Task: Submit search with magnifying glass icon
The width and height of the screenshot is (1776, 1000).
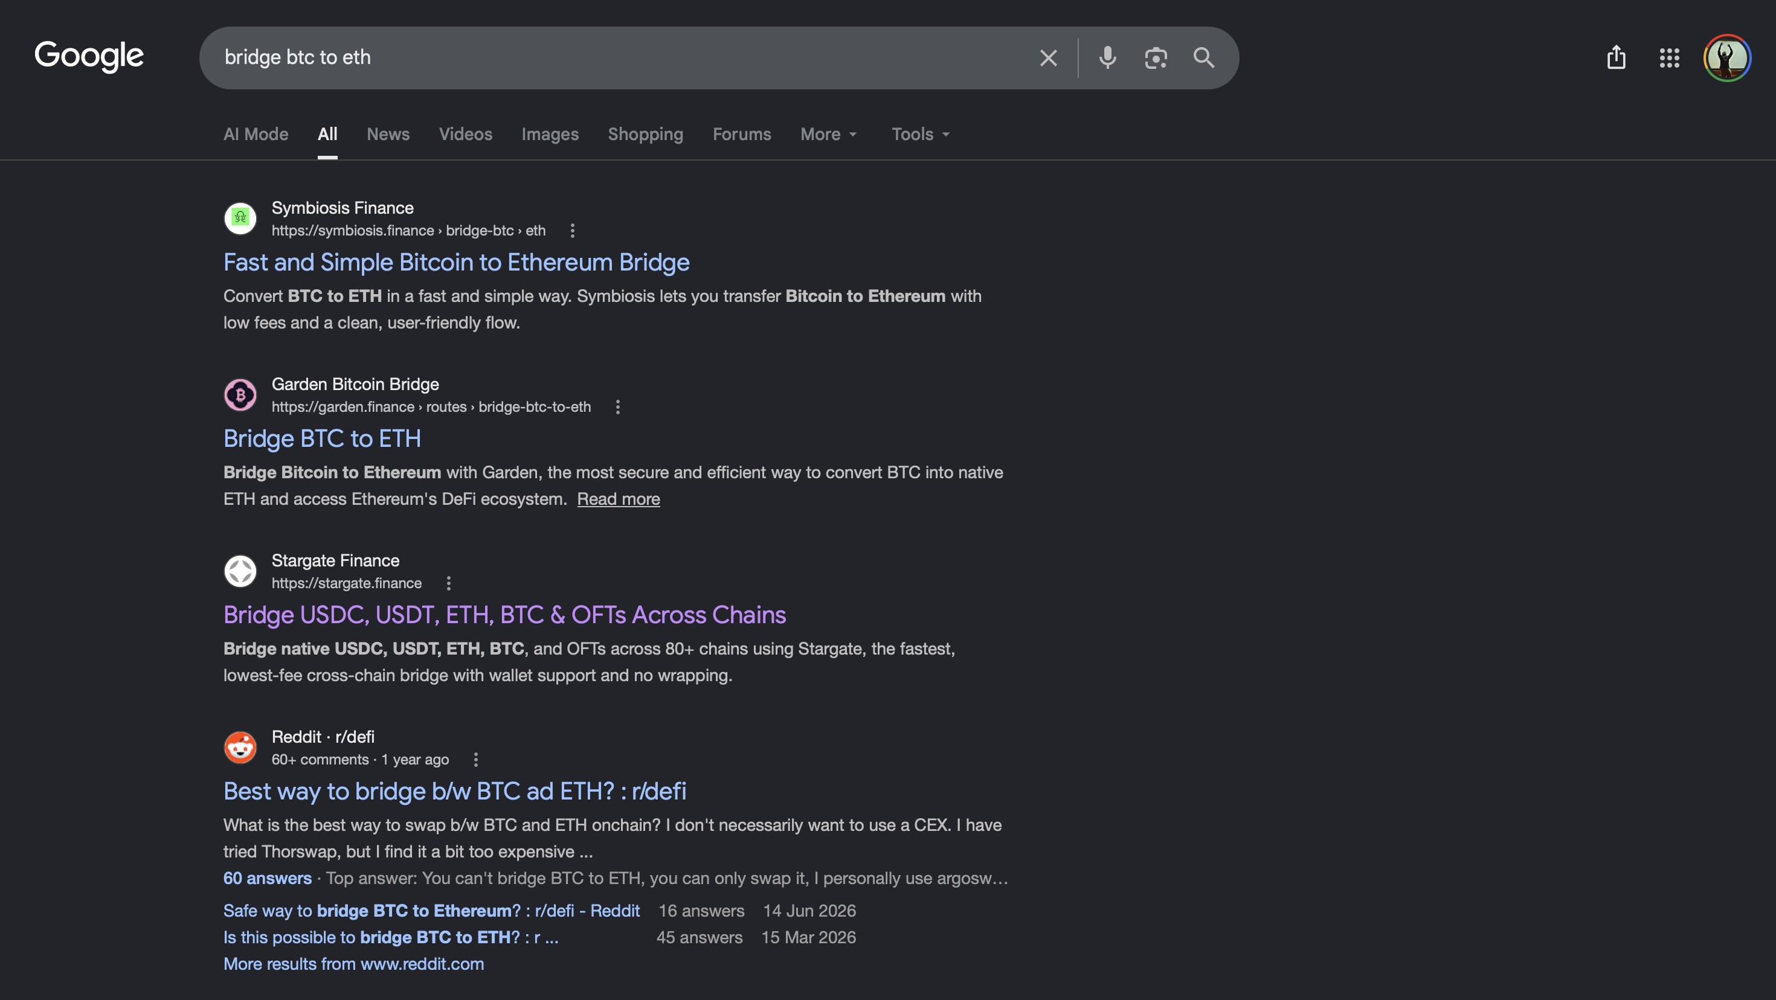Action: pyautogui.click(x=1204, y=58)
